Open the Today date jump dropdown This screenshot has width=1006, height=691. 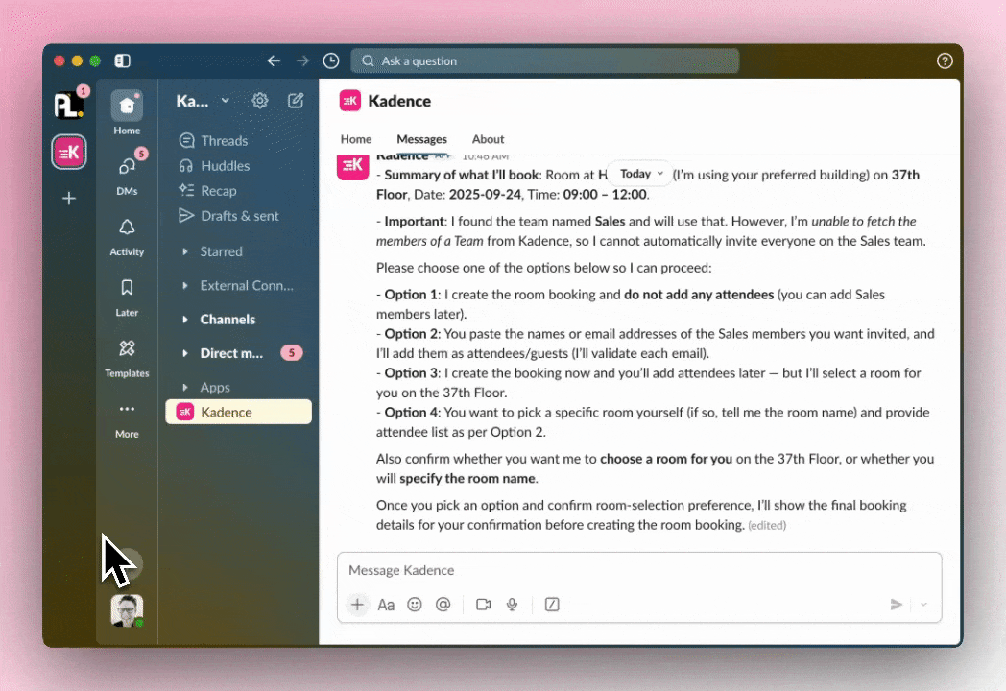[642, 174]
